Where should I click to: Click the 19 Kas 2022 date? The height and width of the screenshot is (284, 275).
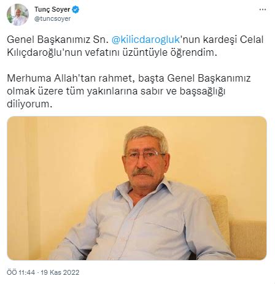60,272
